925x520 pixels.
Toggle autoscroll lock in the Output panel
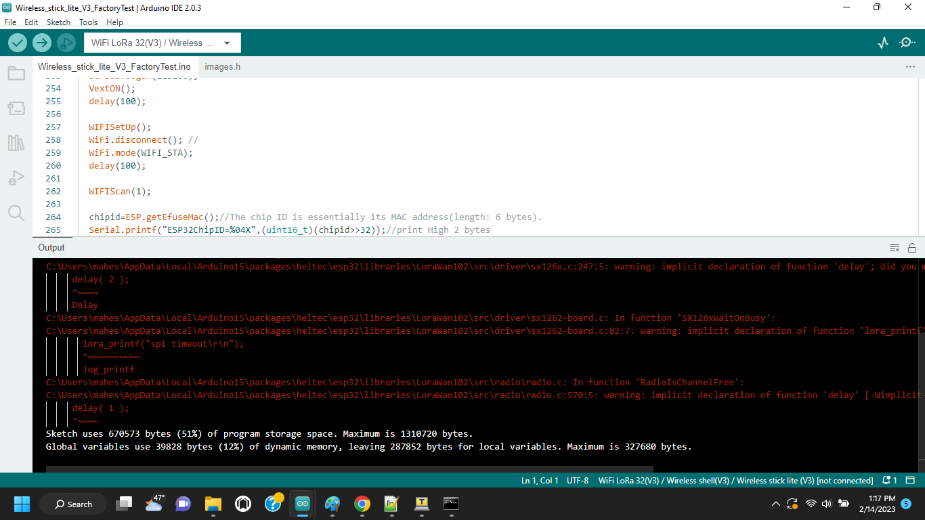click(x=913, y=247)
